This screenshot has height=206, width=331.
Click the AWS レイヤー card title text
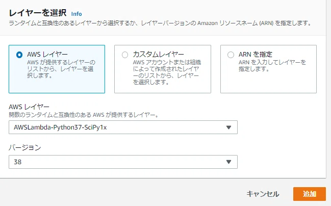(47, 54)
